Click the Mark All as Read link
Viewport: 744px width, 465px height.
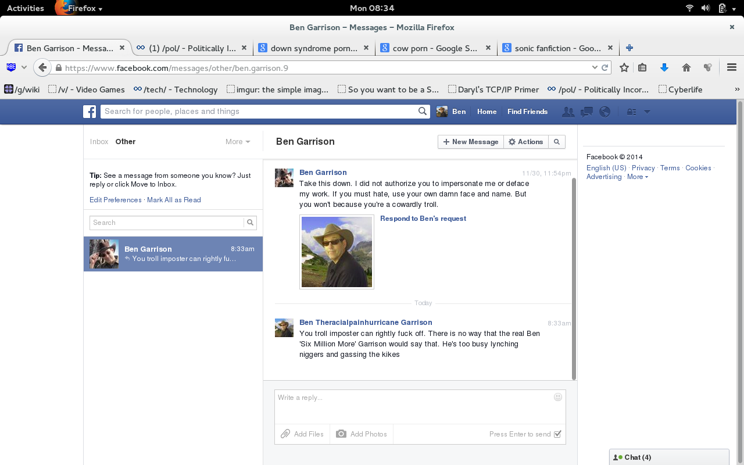(174, 200)
